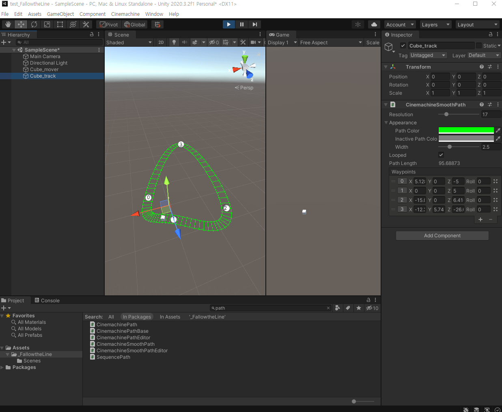
Task: Toggle scene grid visibility icon
Action: [x=226, y=42]
